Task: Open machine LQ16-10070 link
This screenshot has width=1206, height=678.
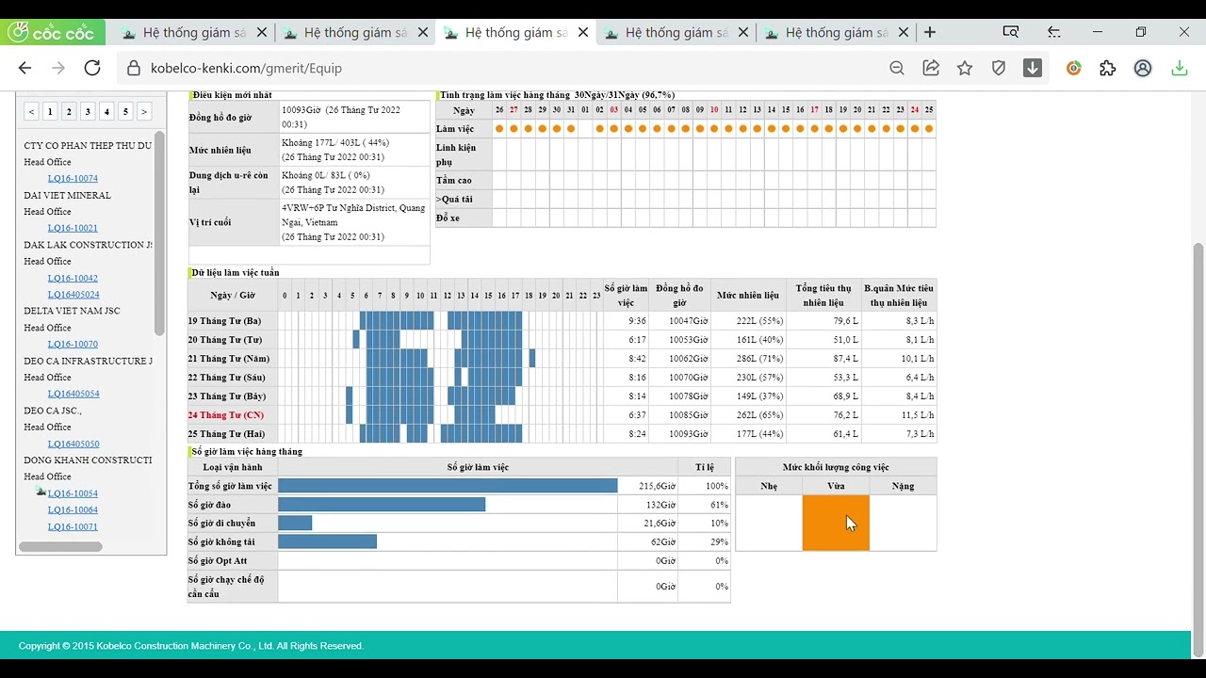Action: (73, 344)
